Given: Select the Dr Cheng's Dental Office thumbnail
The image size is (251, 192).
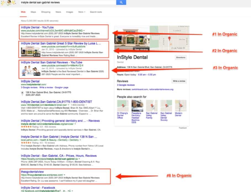Looking at the screenshot, I should 123,105.
